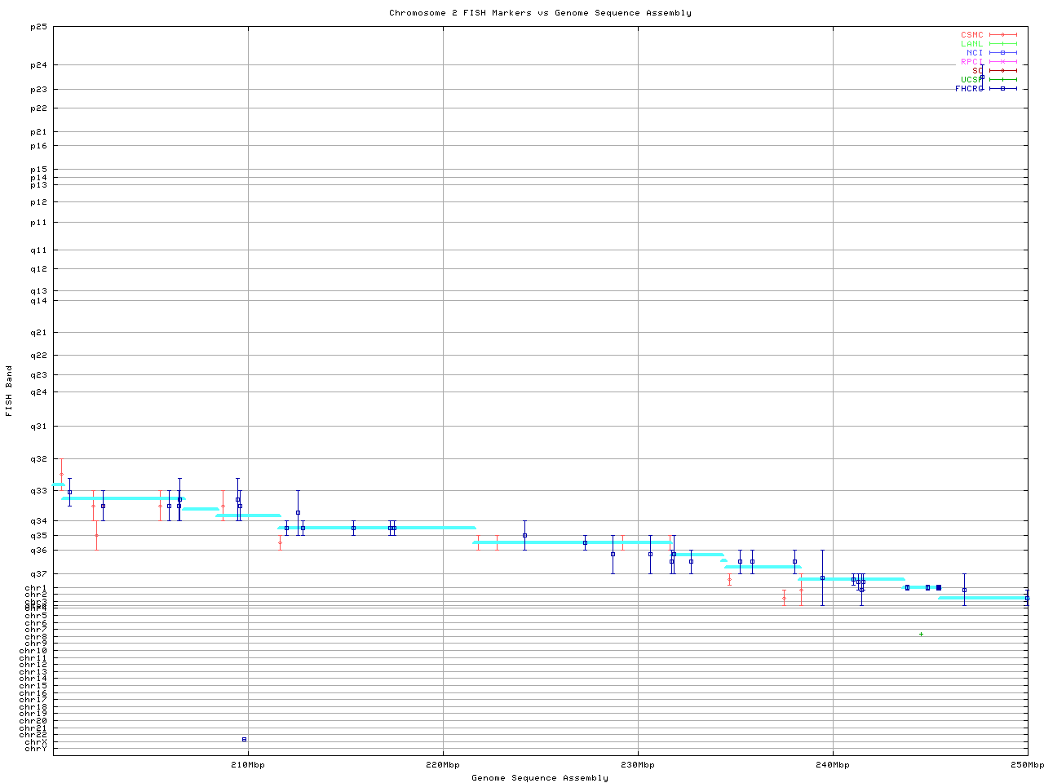Select the NCI blue square legend marker
Image resolution: width=1044 pixels, height=783 pixels.
pos(1002,53)
